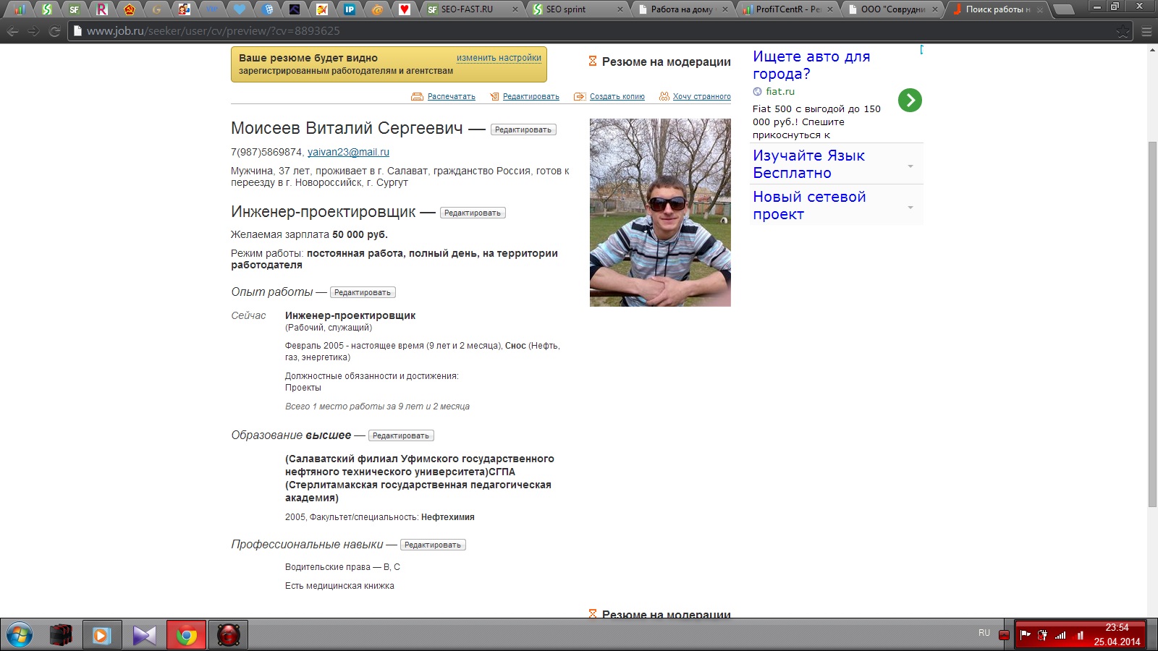The width and height of the screenshot is (1158, 651).
Task: Switch to the ProfiTCentR tab
Action: pyautogui.click(x=787, y=9)
